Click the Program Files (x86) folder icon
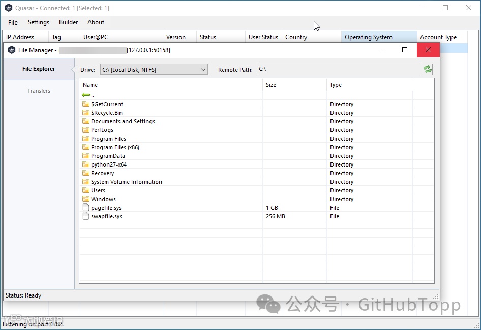 86,147
